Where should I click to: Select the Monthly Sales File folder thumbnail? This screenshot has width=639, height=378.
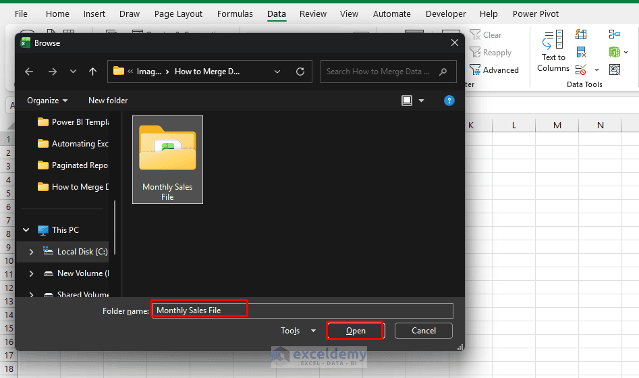tap(167, 159)
